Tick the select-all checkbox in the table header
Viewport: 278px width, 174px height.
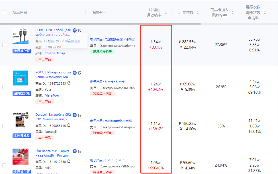4,13
